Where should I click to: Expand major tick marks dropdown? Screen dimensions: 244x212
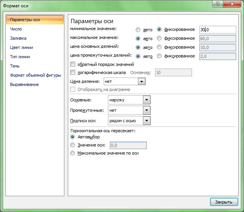[x=146, y=100]
